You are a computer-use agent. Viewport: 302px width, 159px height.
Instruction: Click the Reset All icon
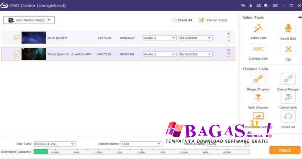point(288,116)
